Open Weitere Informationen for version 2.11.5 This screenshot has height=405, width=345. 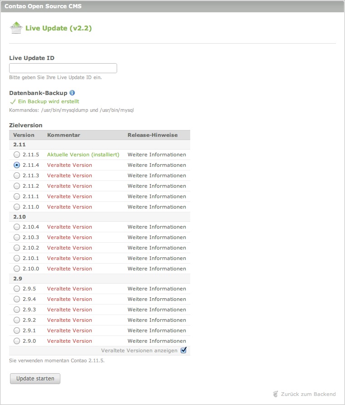157,155
